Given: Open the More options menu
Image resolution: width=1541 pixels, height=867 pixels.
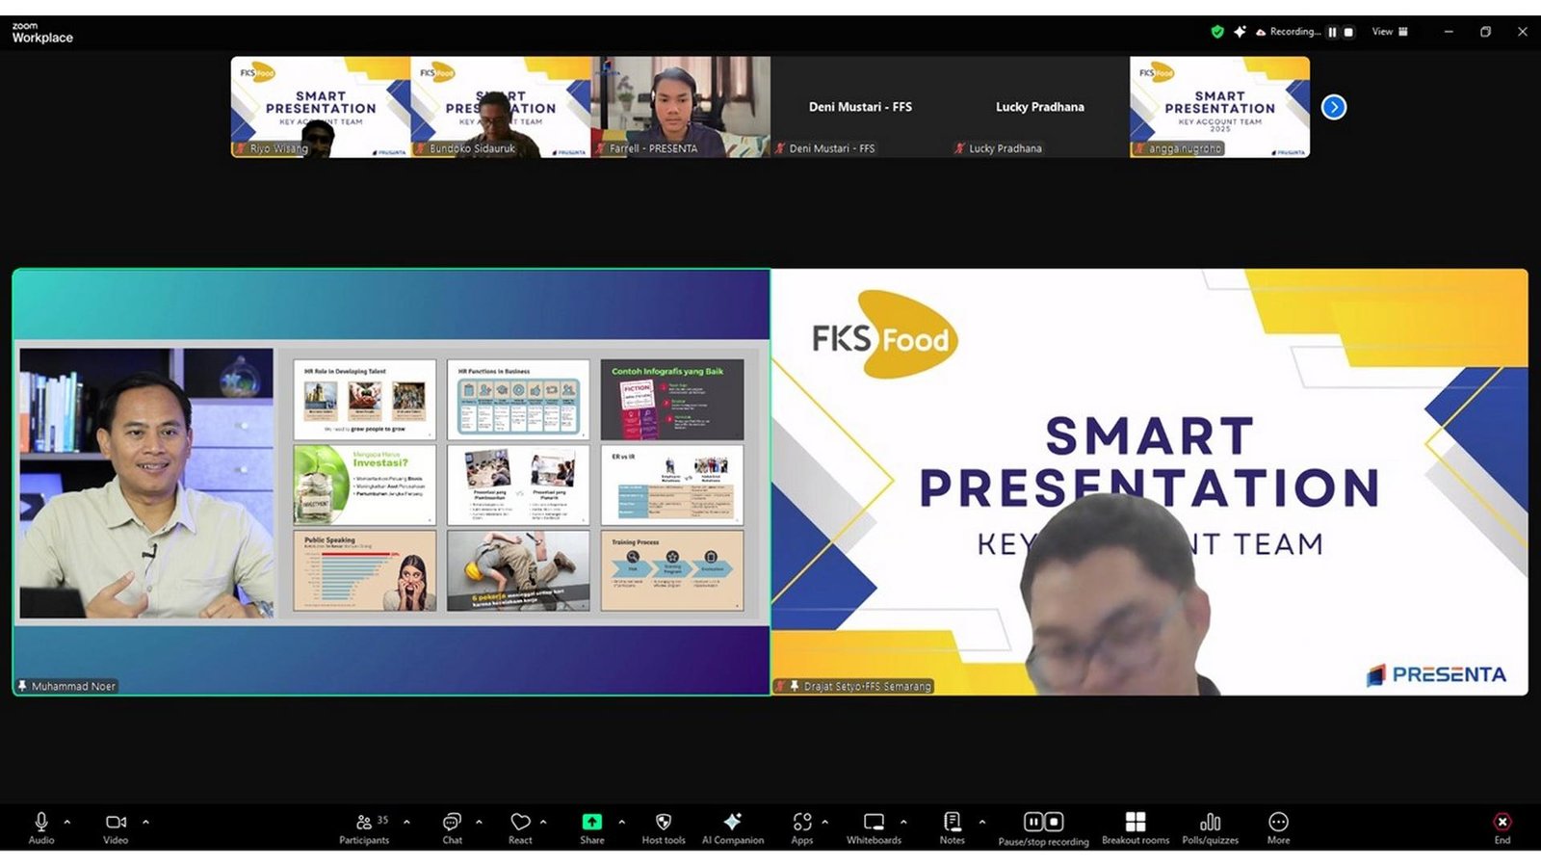Looking at the screenshot, I should tap(1278, 827).
